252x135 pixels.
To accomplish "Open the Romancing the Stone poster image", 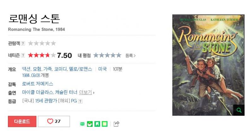I will point(208,65).
